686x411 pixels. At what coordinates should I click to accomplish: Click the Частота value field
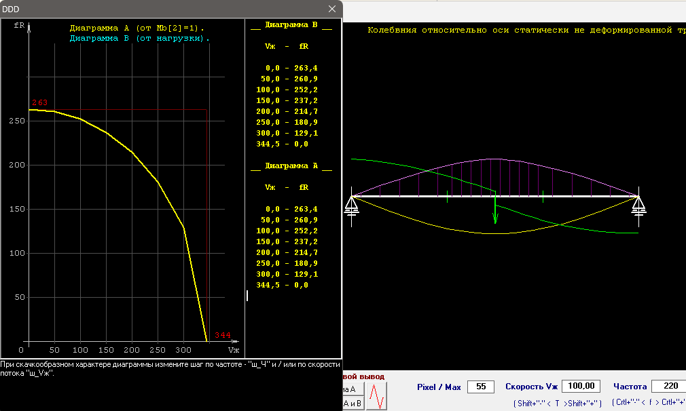(668, 386)
